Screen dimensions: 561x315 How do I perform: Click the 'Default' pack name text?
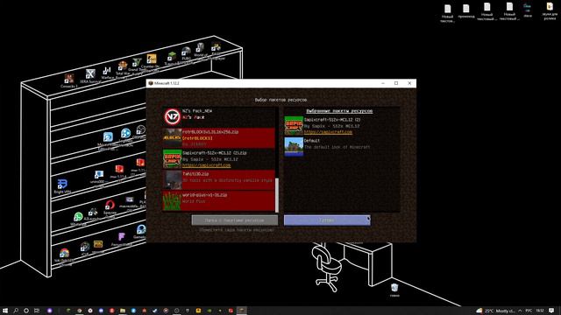pyautogui.click(x=312, y=141)
